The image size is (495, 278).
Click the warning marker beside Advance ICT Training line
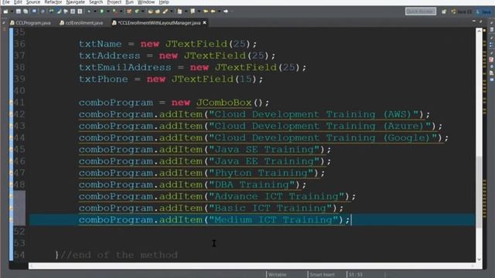tap(11, 196)
